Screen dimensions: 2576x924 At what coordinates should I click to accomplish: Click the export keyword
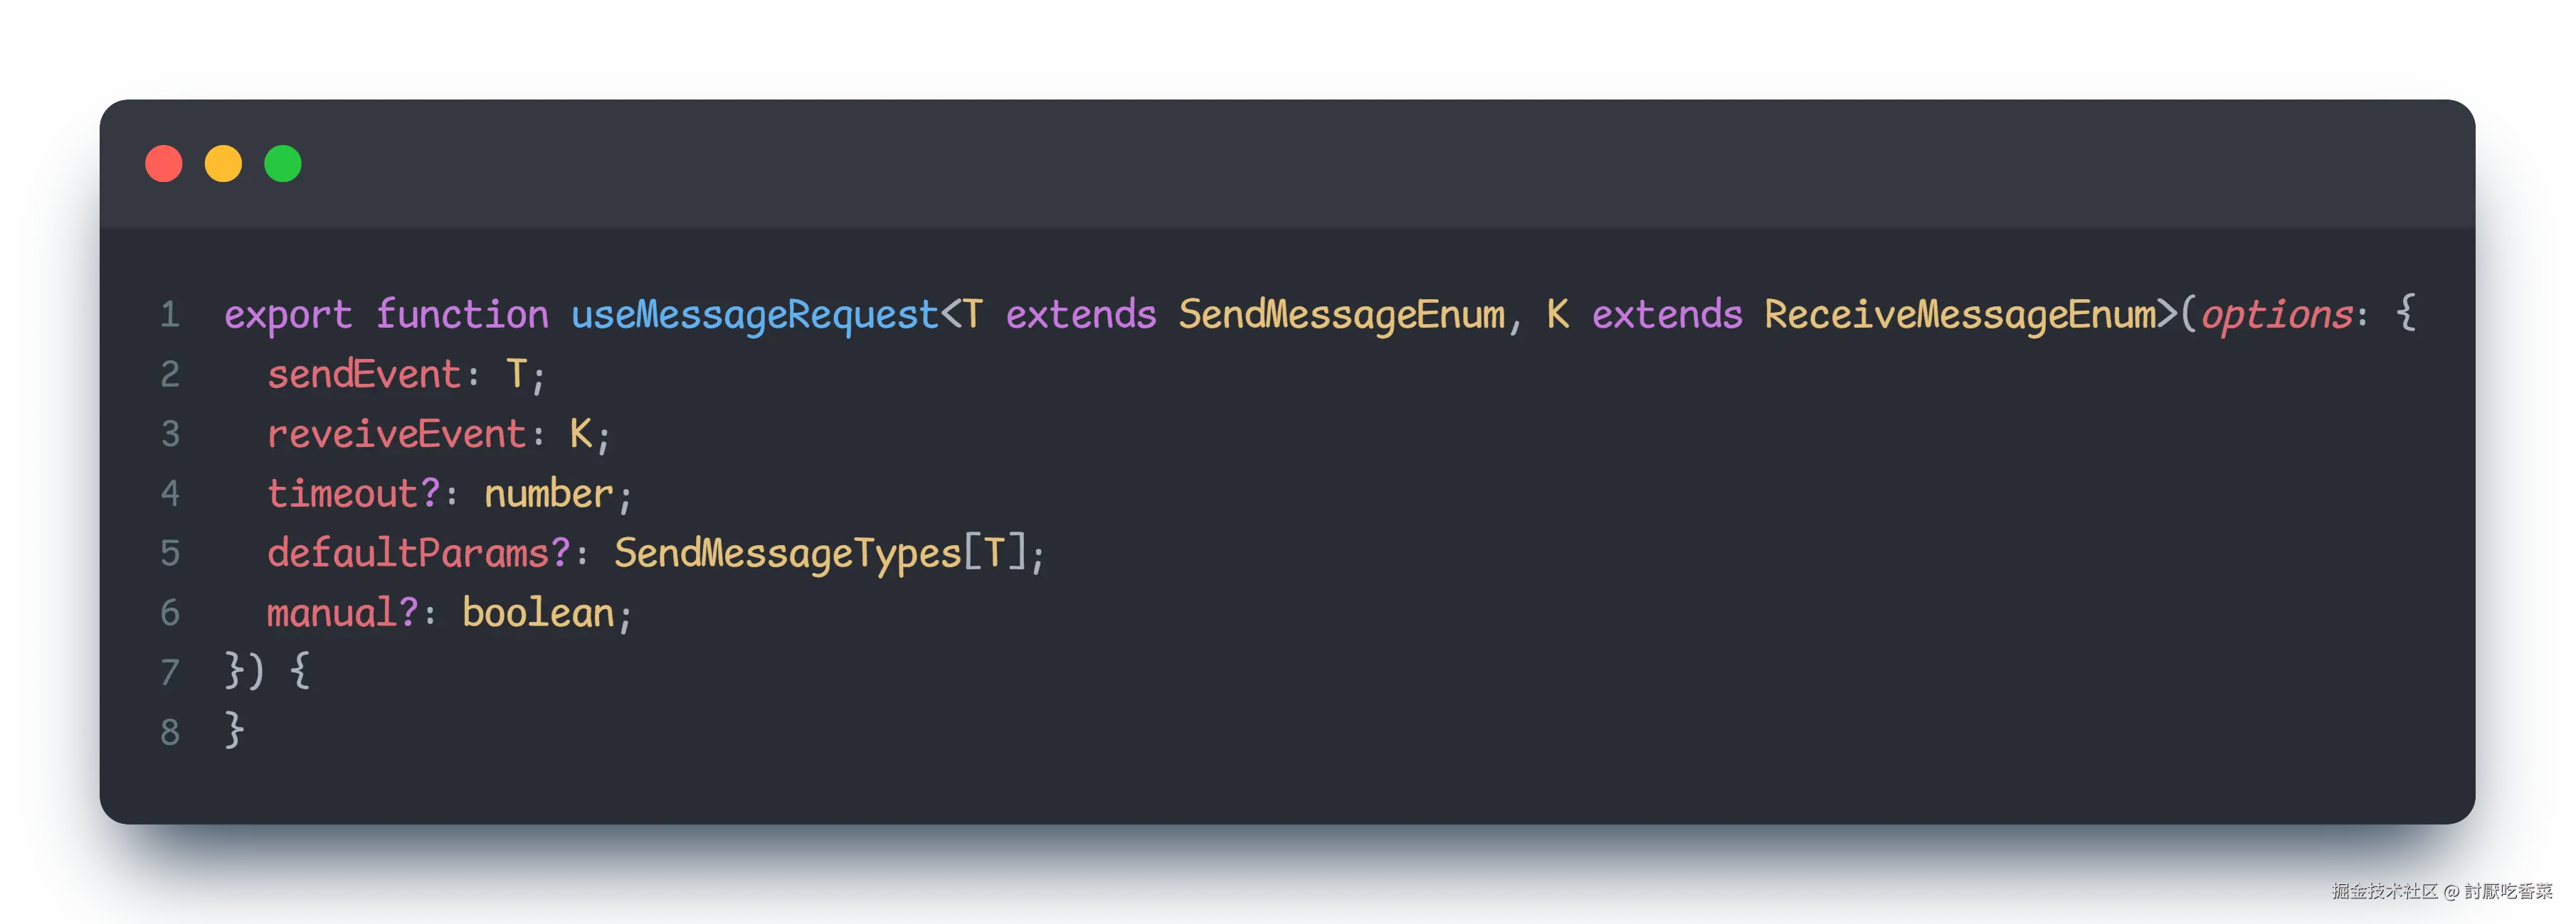(288, 316)
